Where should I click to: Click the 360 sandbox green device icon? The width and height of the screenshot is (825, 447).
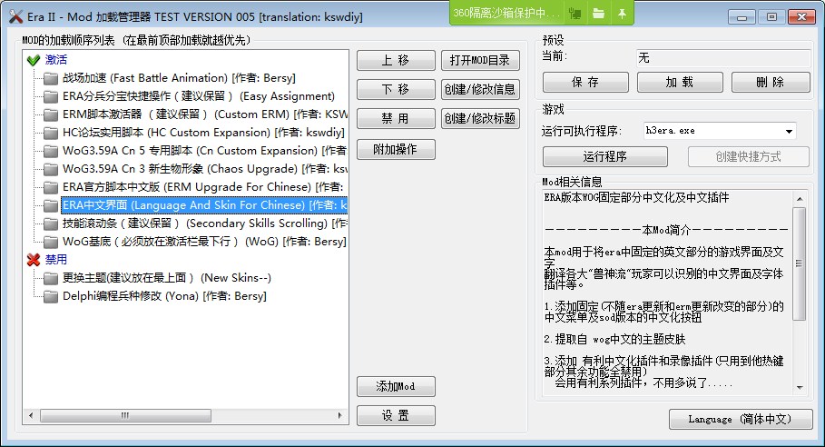tap(575, 13)
